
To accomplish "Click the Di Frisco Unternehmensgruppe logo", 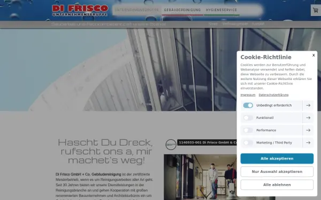I will point(80,11).
